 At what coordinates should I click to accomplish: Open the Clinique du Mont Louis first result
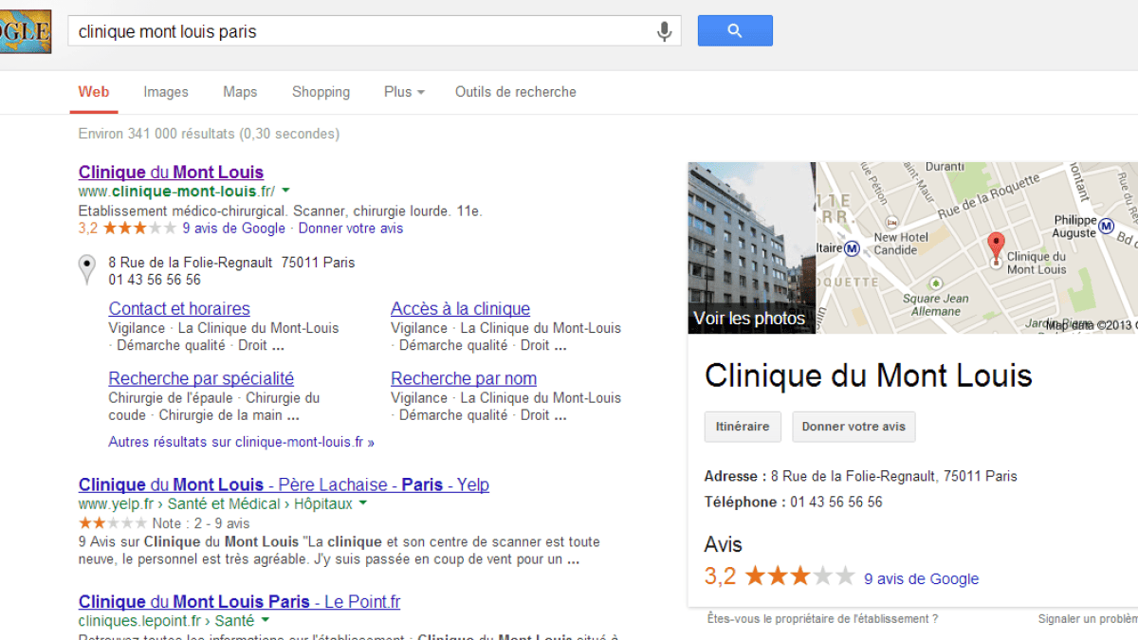(171, 172)
